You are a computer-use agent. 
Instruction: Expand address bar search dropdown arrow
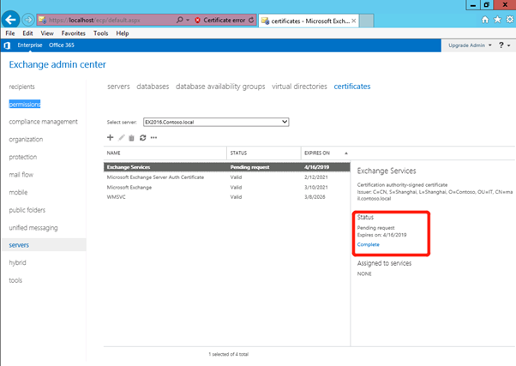(188, 20)
